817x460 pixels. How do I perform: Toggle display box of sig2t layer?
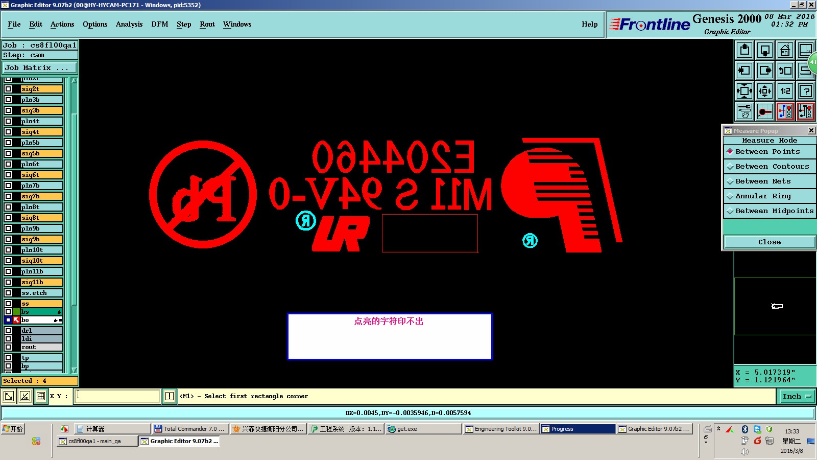tap(8, 89)
